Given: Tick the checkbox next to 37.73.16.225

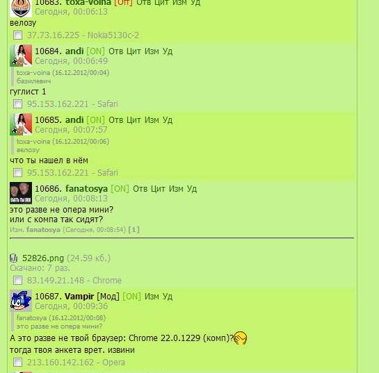Looking at the screenshot, I should 17,35.
